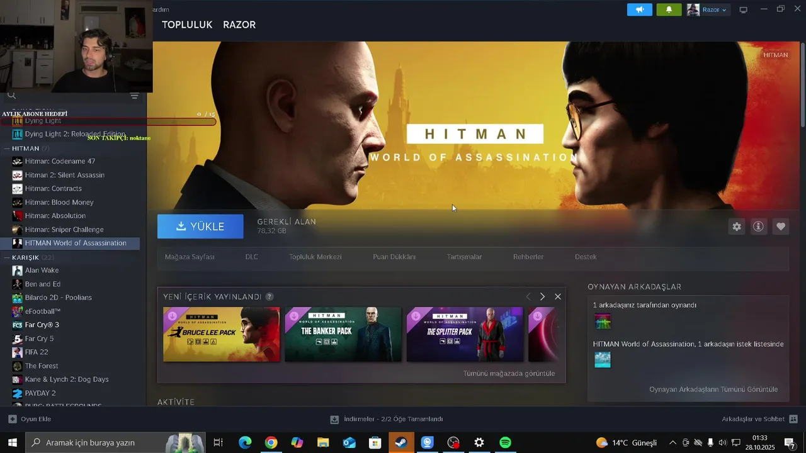The image size is (806, 453).
Task: Open the Friends and Chat icon
Action: 793,419
